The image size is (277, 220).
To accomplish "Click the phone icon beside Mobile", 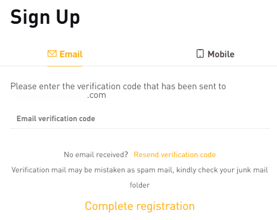I will pyautogui.click(x=200, y=54).
